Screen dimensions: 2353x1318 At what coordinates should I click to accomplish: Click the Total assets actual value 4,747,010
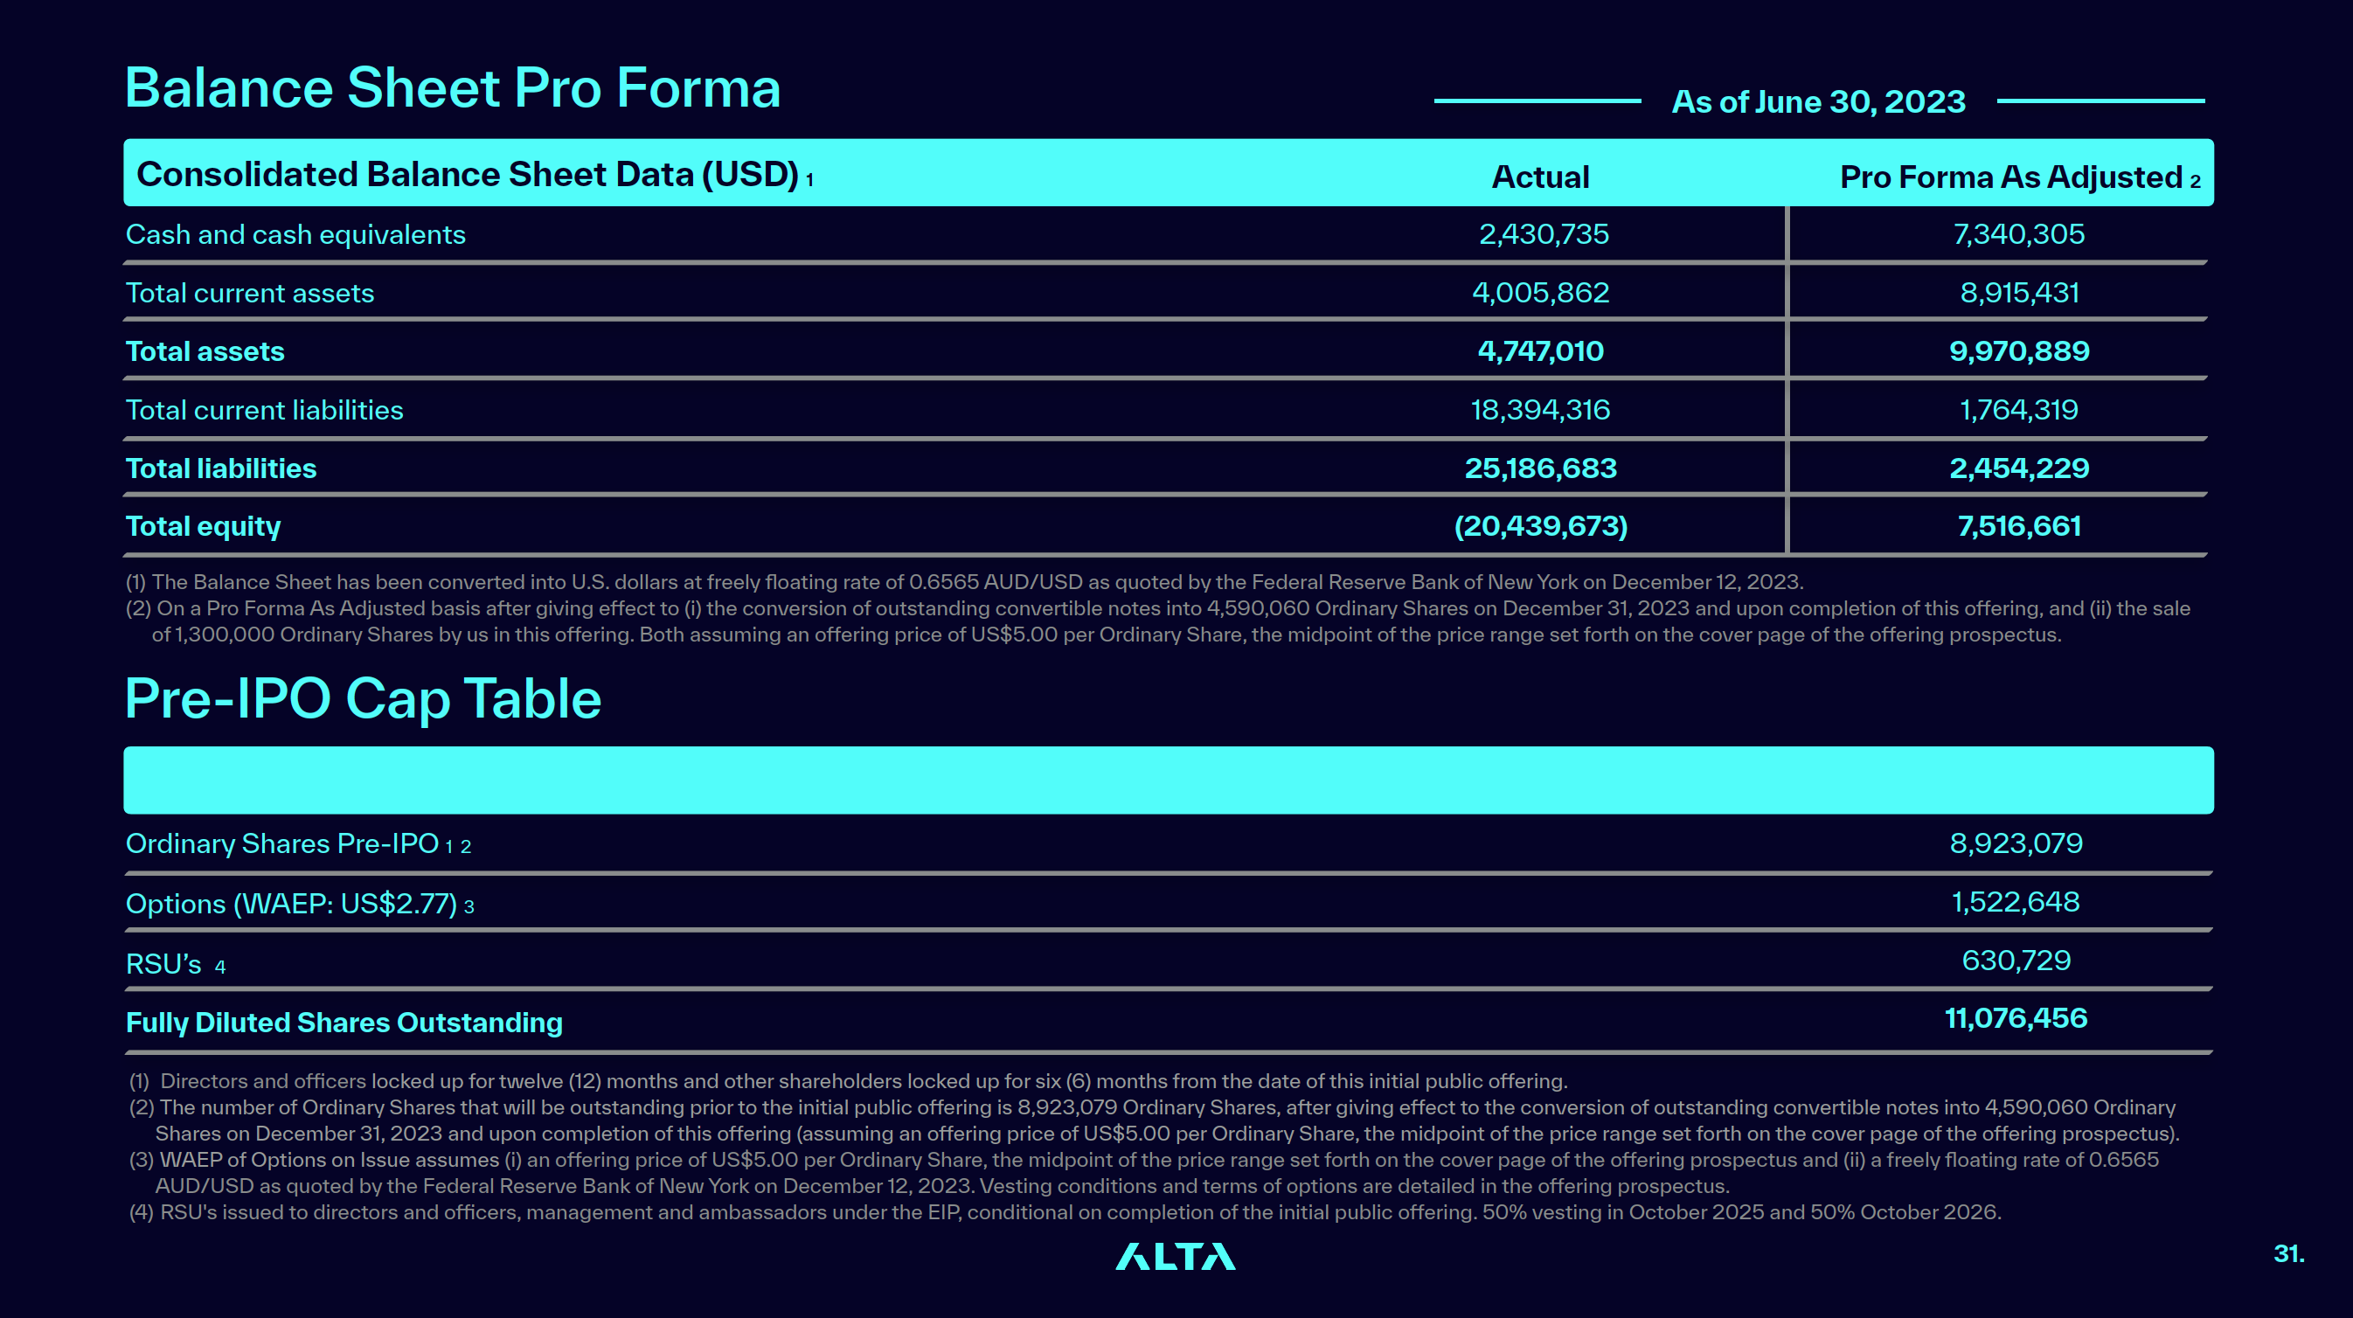(x=1540, y=350)
